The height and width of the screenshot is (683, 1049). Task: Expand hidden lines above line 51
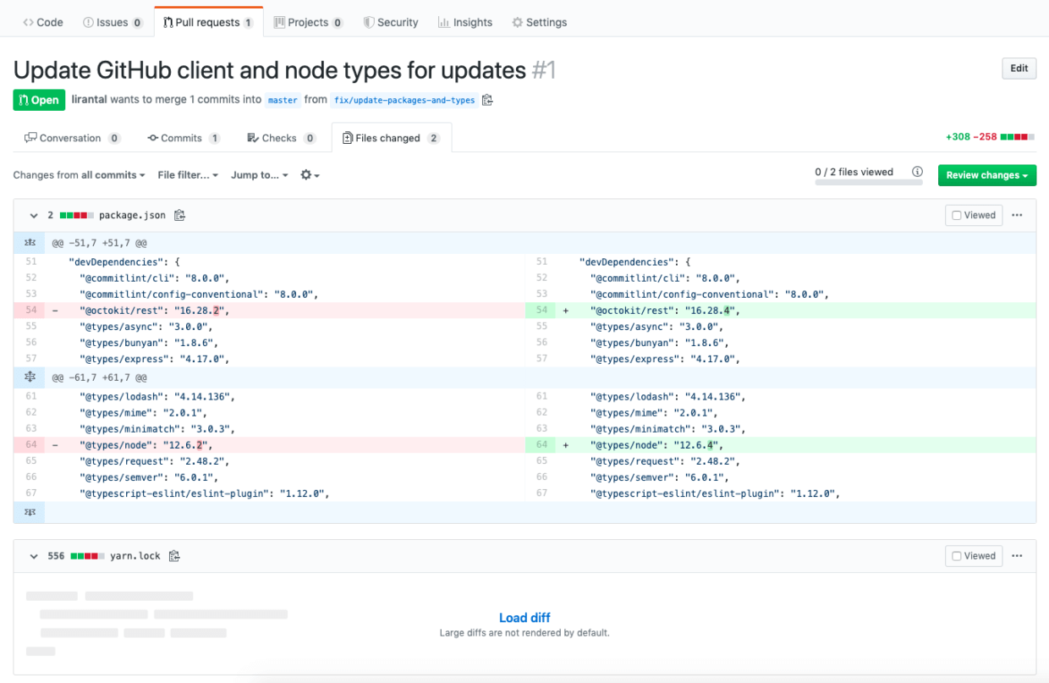(x=30, y=243)
